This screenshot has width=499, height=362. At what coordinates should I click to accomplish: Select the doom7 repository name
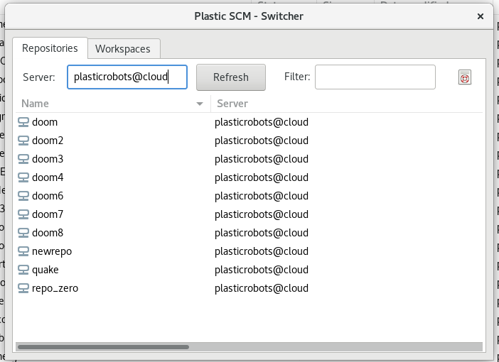click(x=48, y=214)
